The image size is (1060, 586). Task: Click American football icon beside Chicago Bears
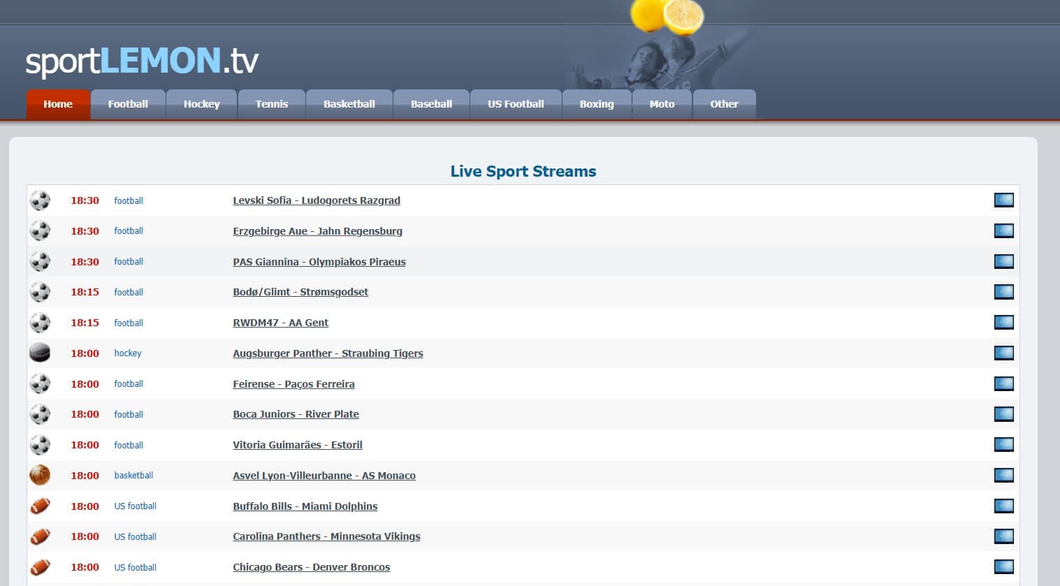click(x=40, y=567)
